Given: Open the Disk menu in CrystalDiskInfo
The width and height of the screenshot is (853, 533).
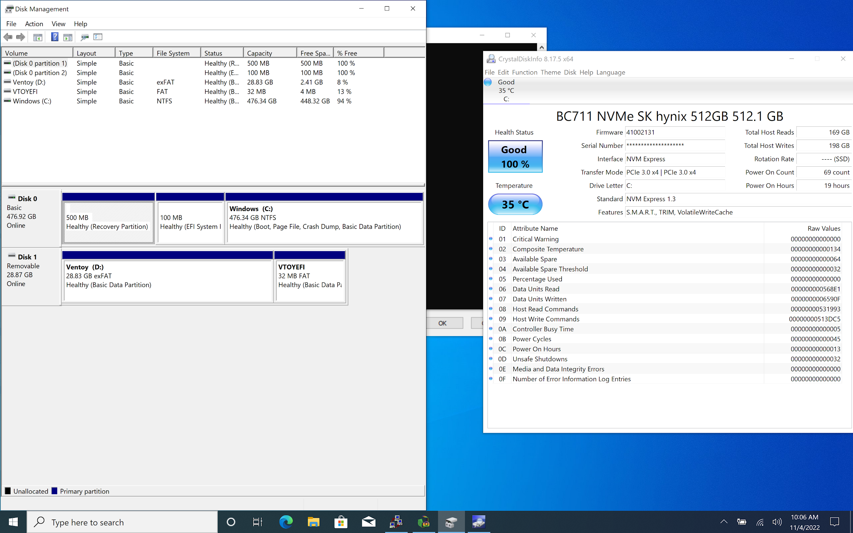Looking at the screenshot, I should pos(570,72).
